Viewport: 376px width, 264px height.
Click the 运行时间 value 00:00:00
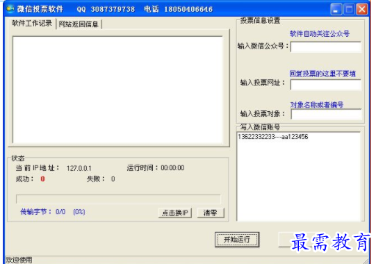click(172, 168)
